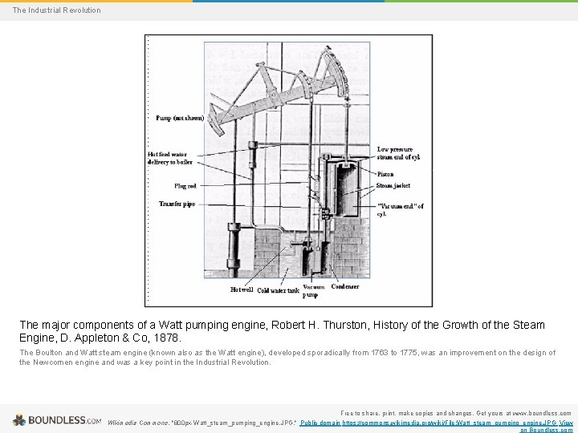Viewport: 578px width, 433px height.
Task: Click the 'Vacuum pump' diagram label
Action: coord(313,291)
